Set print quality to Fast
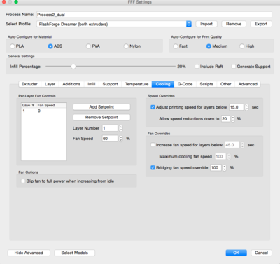The width and height of the screenshot is (280, 264). tap(176, 46)
